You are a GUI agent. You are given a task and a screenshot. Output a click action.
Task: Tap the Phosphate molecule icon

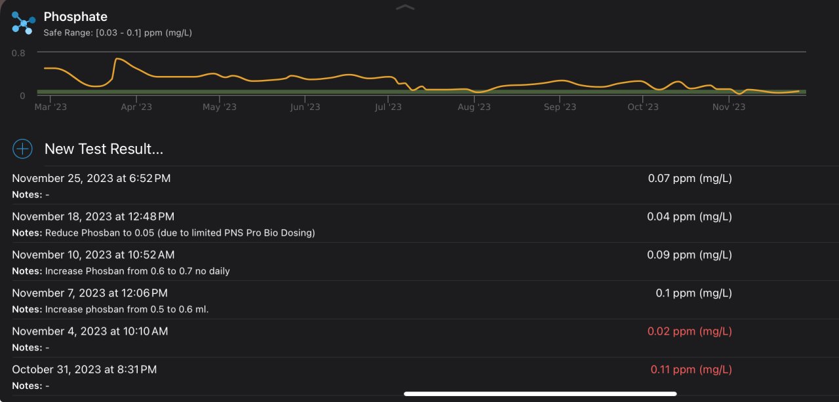click(24, 23)
